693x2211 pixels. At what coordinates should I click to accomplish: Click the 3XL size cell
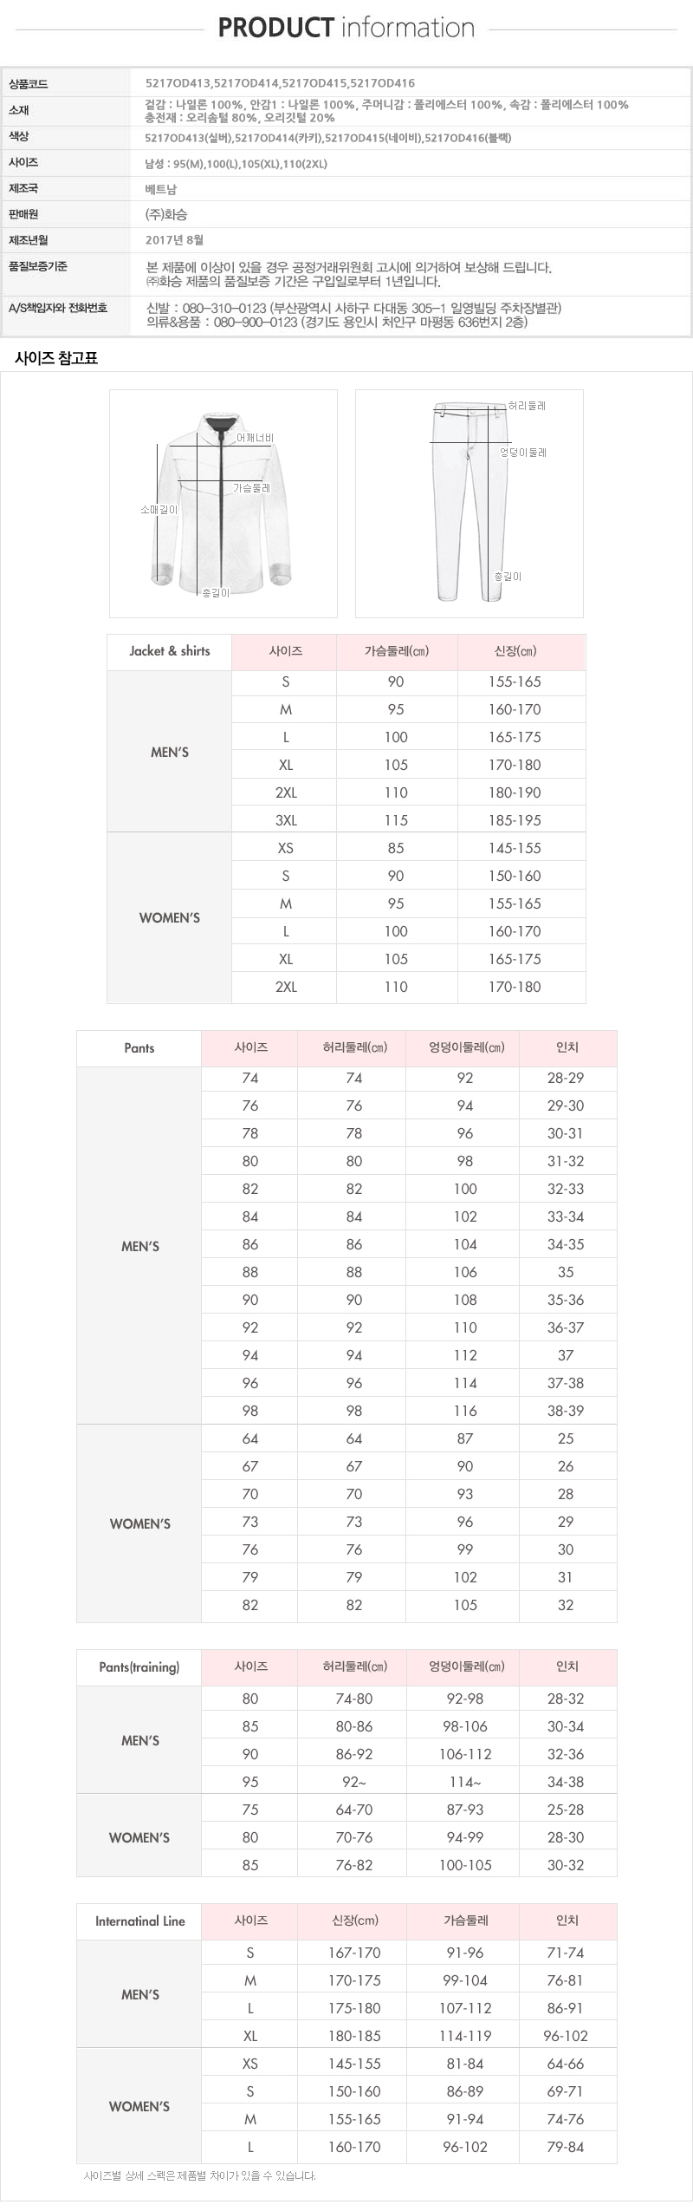coord(286,820)
